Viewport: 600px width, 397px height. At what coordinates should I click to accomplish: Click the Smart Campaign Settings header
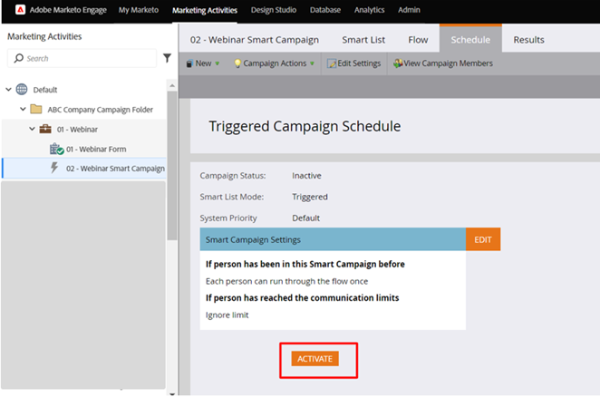pyautogui.click(x=333, y=239)
